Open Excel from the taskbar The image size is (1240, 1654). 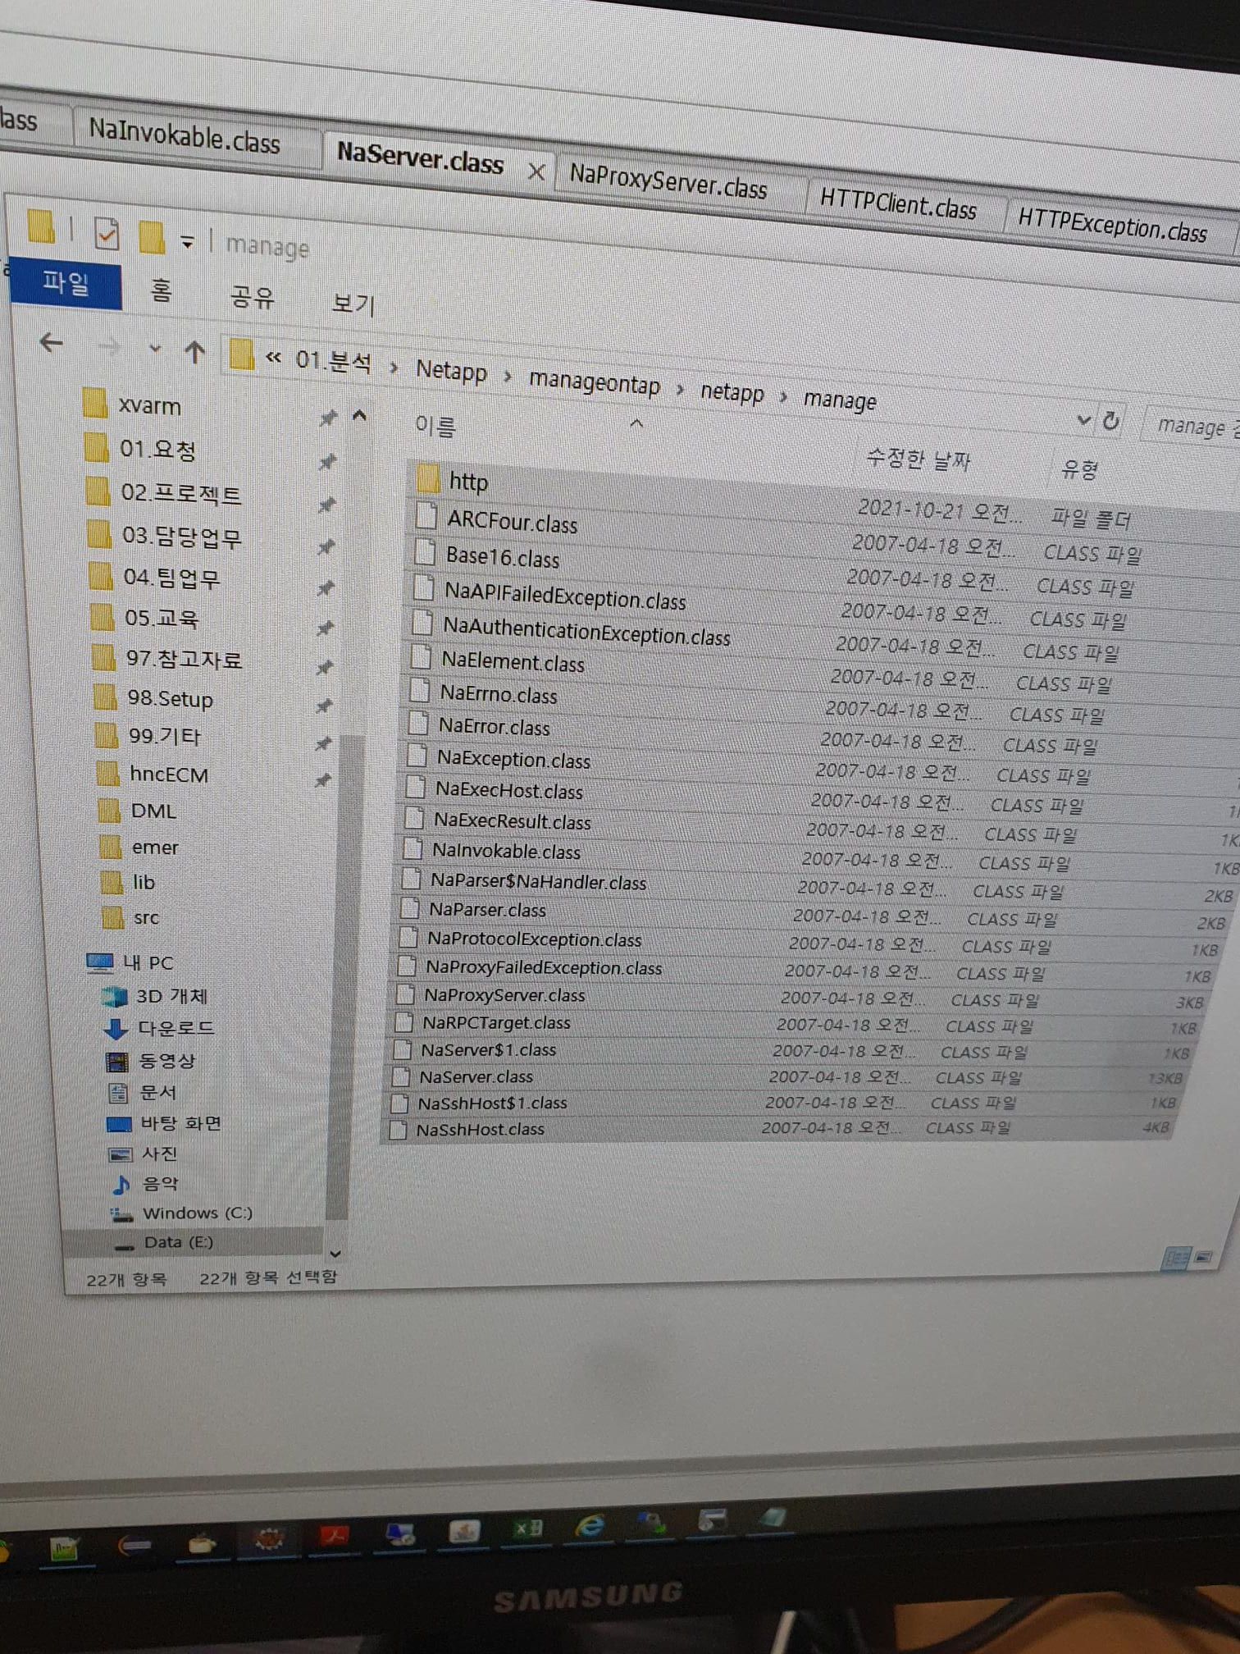[x=527, y=1527]
